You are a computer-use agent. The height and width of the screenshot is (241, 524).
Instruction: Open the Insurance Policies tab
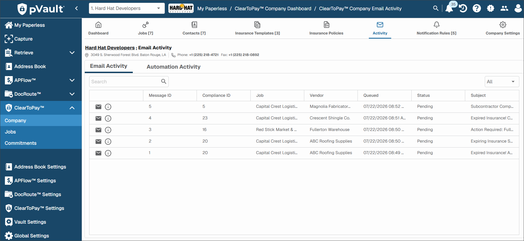click(326, 28)
